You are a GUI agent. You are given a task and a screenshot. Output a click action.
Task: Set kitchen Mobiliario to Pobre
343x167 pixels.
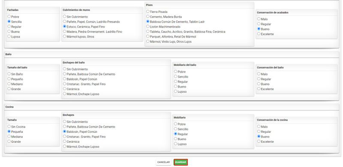175,124
